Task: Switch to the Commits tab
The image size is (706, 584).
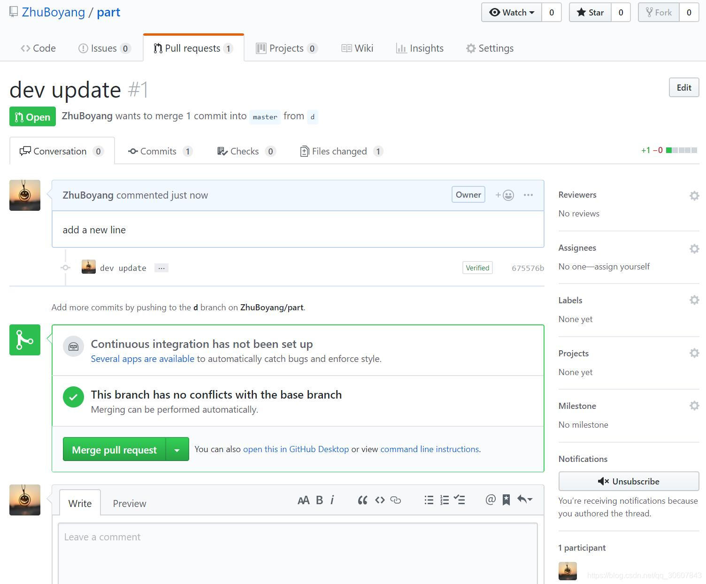Action: tap(160, 151)
